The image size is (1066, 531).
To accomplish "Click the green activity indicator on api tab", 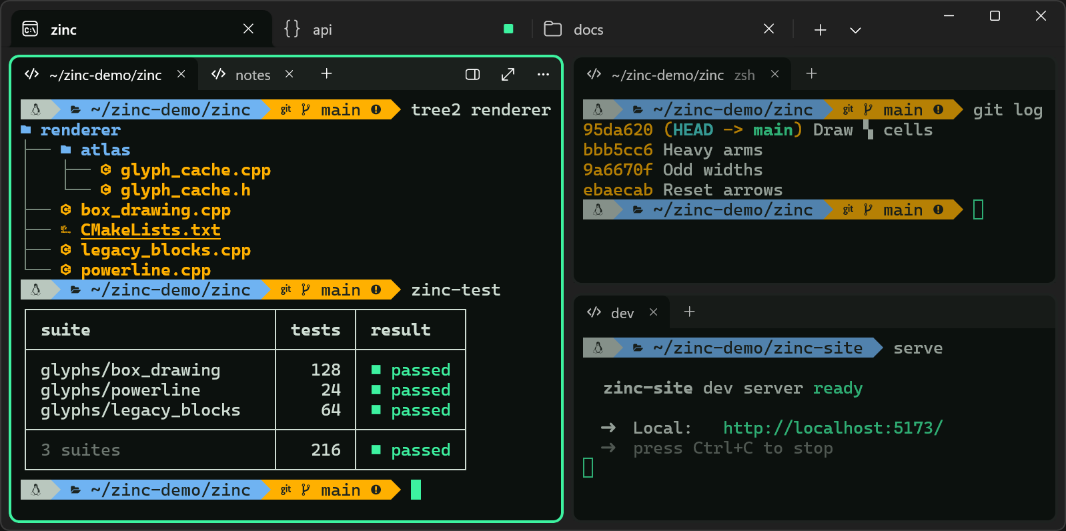I will click(x=508, y=29).
